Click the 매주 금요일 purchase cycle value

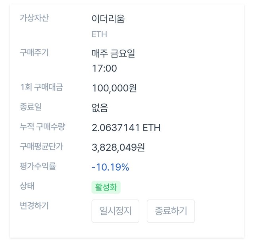[113, 53]
